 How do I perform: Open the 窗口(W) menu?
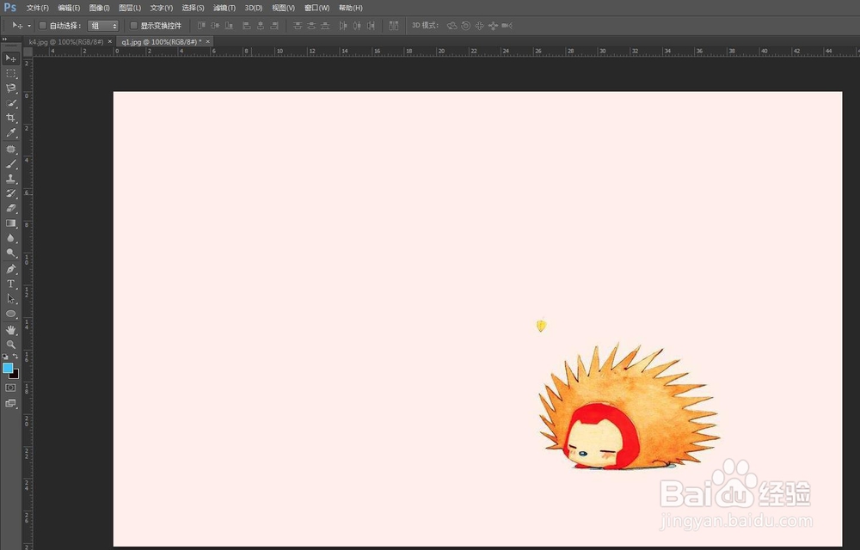[317, 8]
